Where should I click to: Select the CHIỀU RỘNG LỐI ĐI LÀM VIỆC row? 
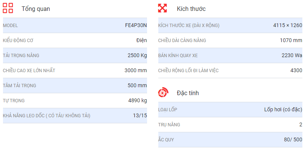coord(230,71)
